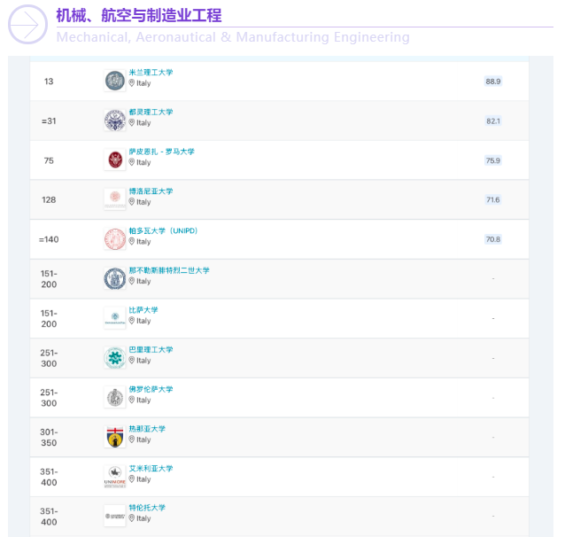Click location pin icon under 热那亚大学
The image size is (565, 537).
pos(132,440)
